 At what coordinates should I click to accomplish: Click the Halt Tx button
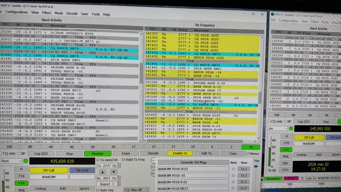click(207, 153)
